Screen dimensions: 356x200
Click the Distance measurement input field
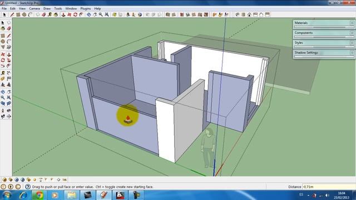click(x=329, y=187)
